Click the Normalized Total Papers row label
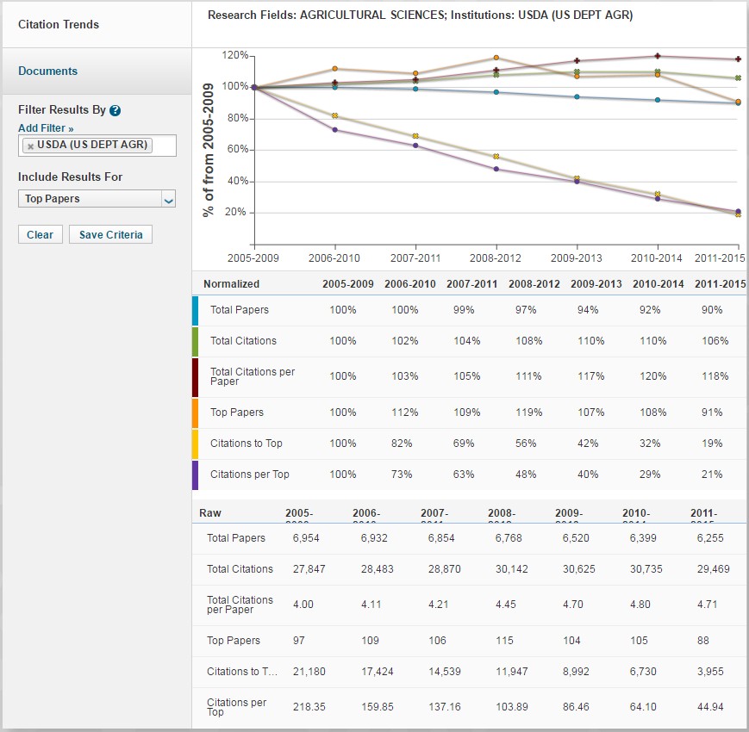Image resolution: width=749 pixels, height=732 pixels. point(240,310)
